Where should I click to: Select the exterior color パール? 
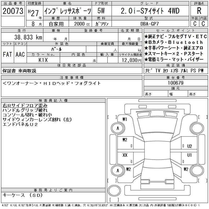point(56,49)
